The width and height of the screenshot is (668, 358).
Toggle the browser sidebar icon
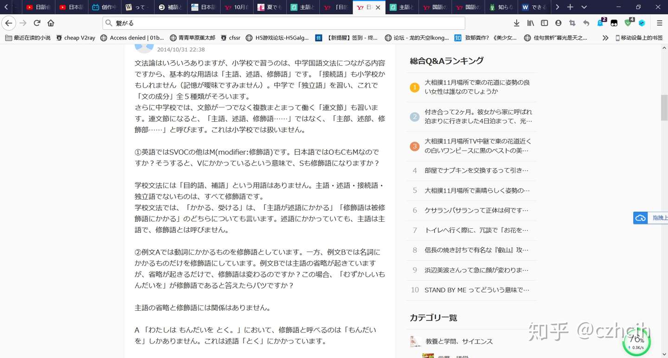click(x=545, y=23)
